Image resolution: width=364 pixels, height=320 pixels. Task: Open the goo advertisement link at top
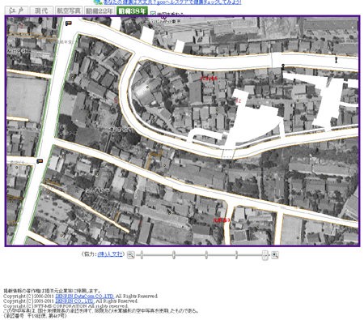pyautogui.click(x=172, y=2)
